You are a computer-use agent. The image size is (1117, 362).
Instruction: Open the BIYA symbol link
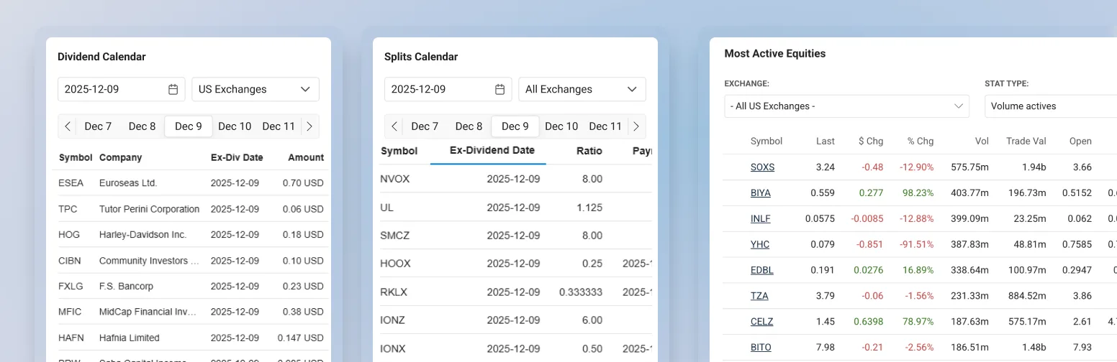click(x=759, y=193)
